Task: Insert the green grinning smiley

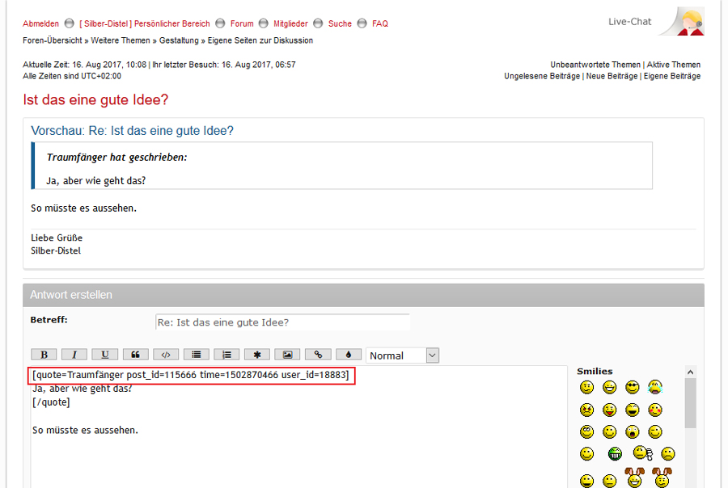Action: click(x=615, y=454)
